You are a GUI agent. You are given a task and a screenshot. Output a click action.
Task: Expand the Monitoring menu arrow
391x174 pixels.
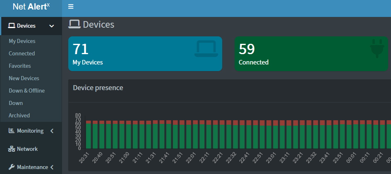pos(52,131)
